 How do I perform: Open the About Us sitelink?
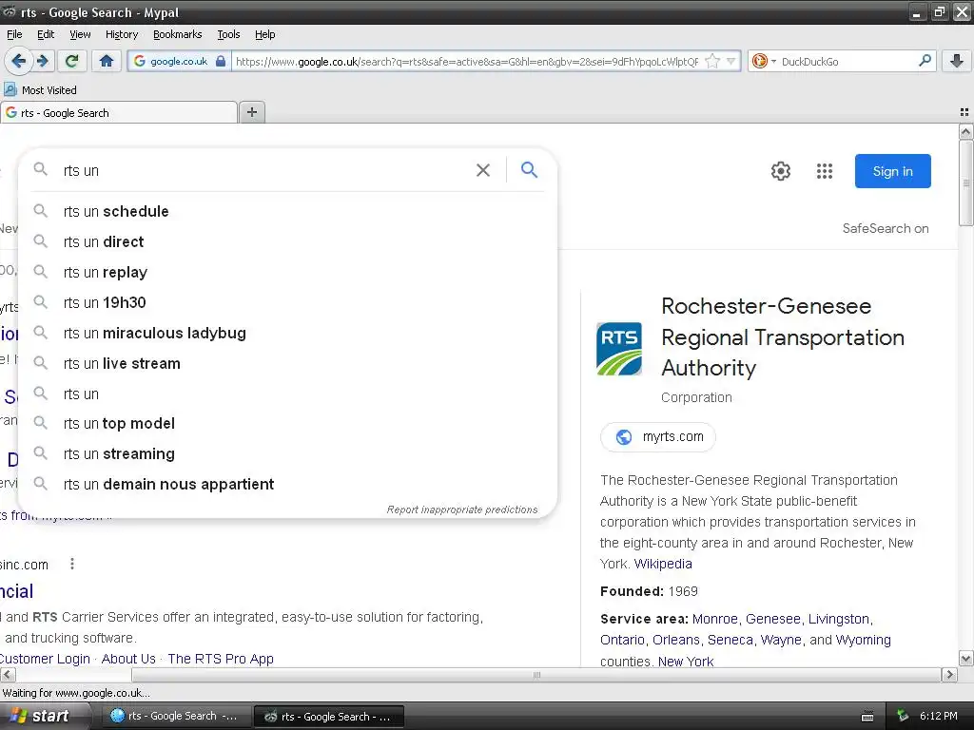tap(128, 659)
